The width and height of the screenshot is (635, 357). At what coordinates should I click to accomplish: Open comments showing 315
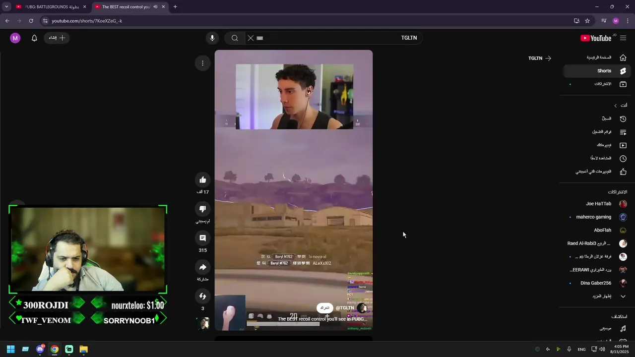point(202,238)
